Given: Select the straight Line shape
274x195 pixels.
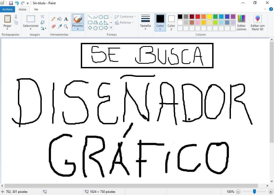Looking at the screenshot, I should (x=90, y=17).
